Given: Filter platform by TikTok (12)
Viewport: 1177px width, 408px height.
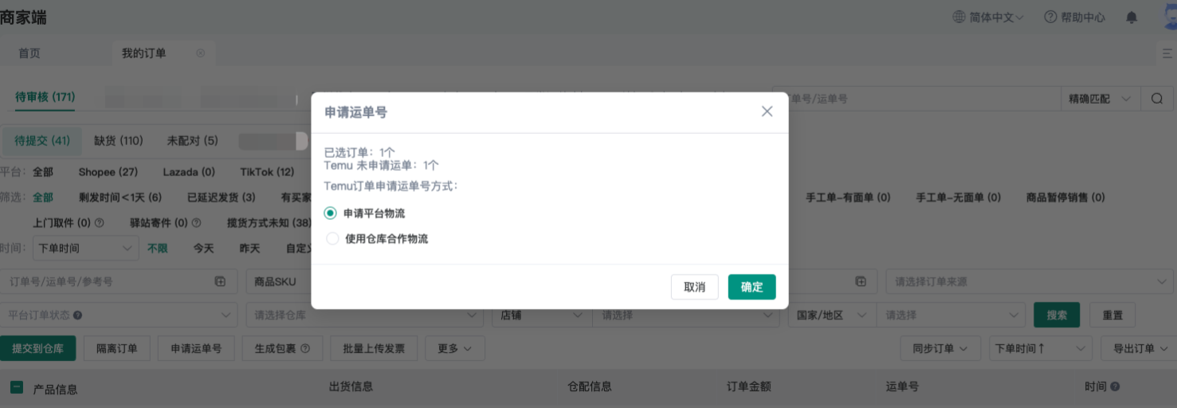Looking at the screenshot, I should pos(267,172).
